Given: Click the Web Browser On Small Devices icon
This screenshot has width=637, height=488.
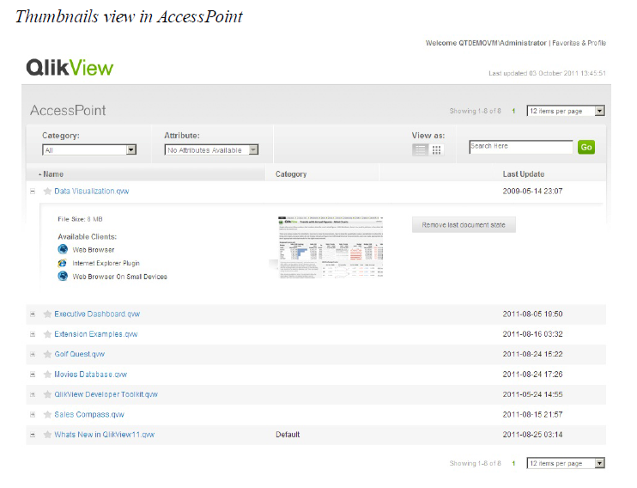Looking at the screenshot, I should (63, 277).
